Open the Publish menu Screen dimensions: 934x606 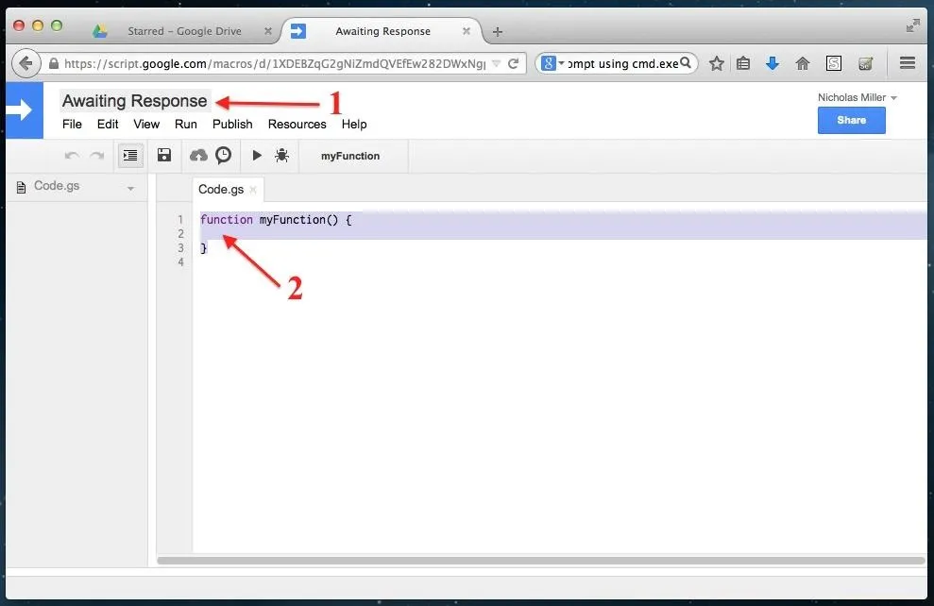[232, 124]
